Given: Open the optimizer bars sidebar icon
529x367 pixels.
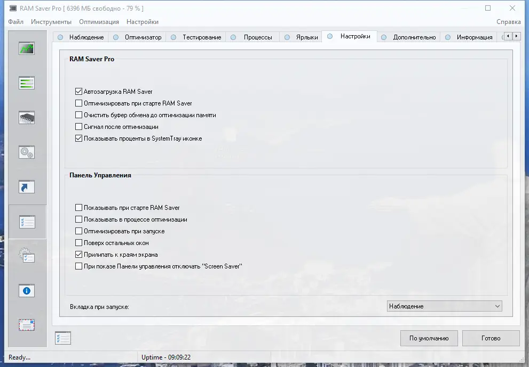Looking at the screenshot, I should click(27, 83).
